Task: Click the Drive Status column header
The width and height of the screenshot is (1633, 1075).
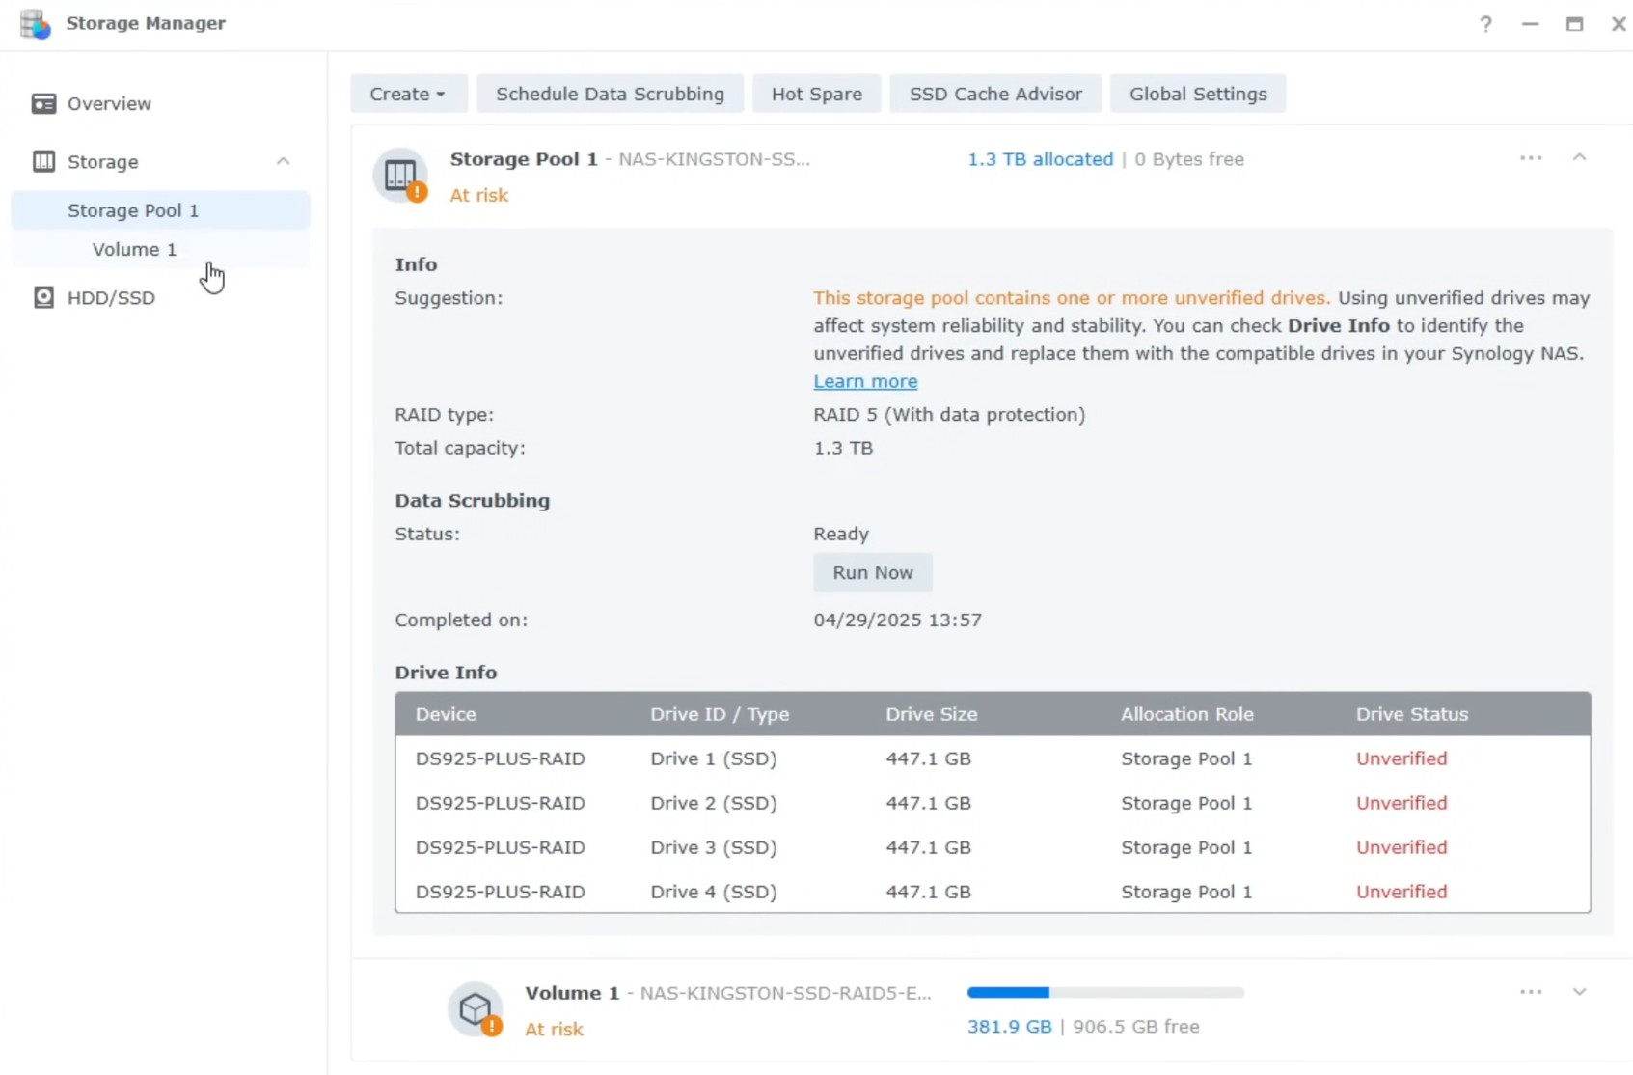Action: 1412,714
